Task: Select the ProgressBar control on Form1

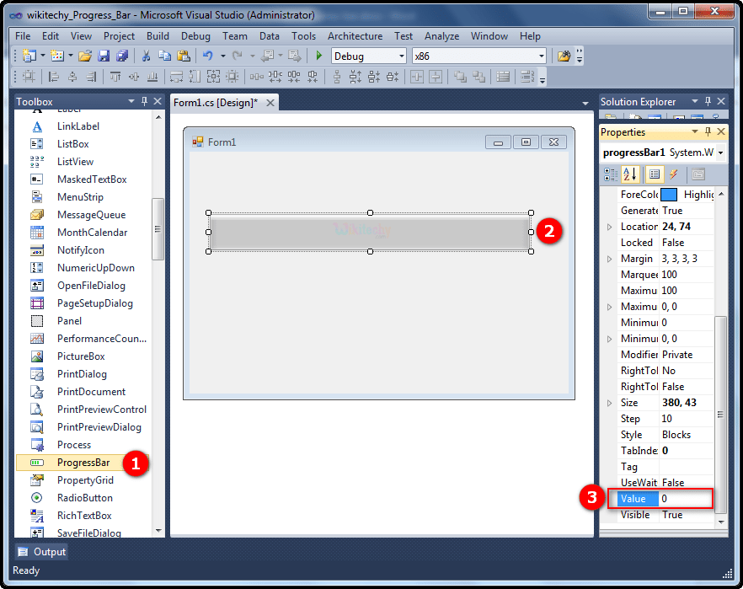Action: click(368, 232)
